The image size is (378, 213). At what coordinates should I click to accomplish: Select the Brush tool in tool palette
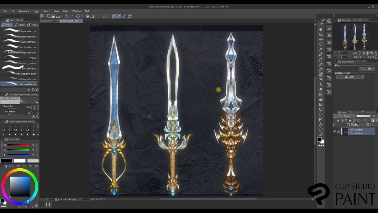(x=321, y=75)
